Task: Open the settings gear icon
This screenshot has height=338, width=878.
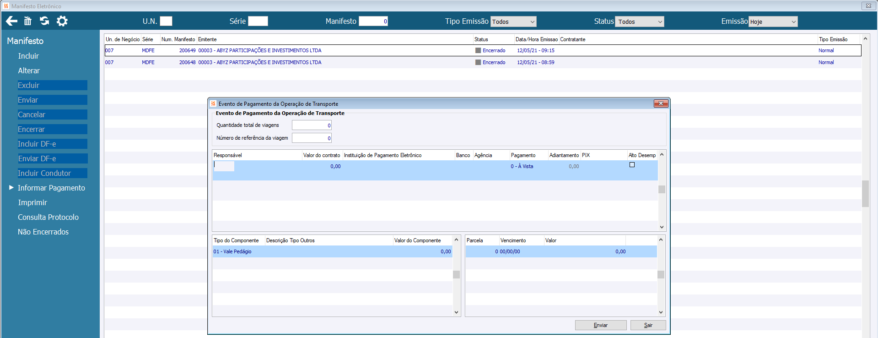Action: pyautogui.click(x=62, y=21)
